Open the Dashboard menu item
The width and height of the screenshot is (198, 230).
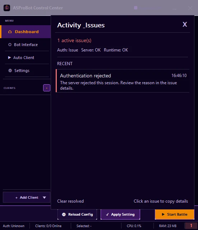tap(26, 32)
